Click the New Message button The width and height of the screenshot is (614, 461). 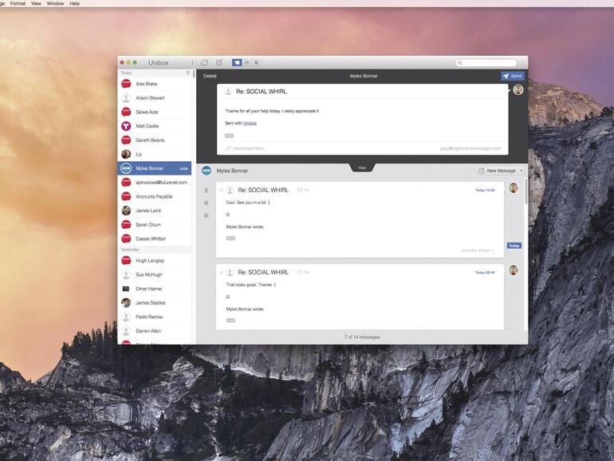coord(497,171)
